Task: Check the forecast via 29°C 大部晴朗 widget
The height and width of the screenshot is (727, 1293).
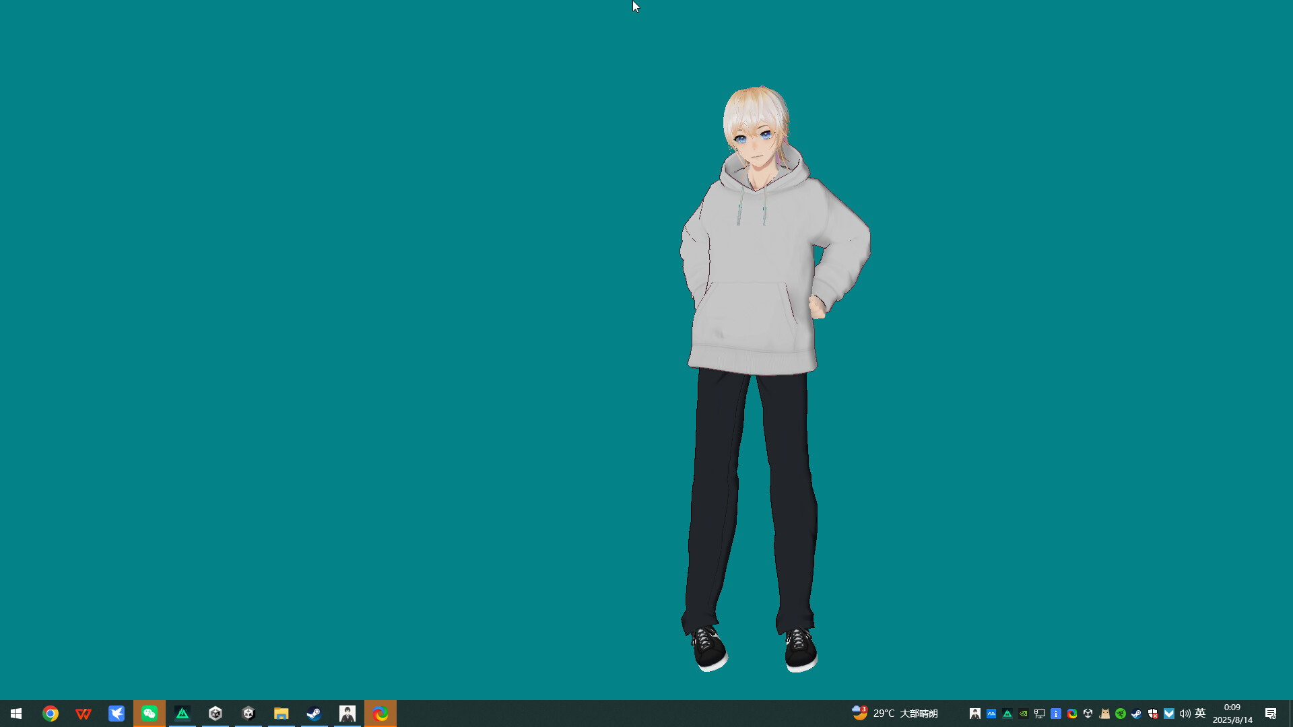Action: coord(896,713)
